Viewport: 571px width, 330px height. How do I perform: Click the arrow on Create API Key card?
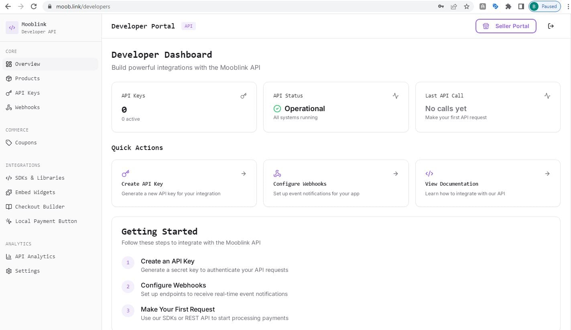click(244, 174)
